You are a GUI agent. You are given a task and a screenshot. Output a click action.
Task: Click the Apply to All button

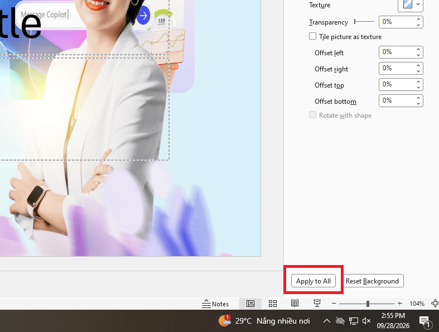[x=313, y=281]
